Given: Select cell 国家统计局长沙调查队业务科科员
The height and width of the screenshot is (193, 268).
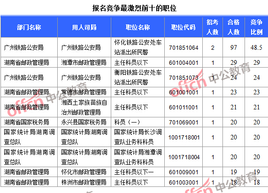Looking at the screenshot, I should (138, 137).
